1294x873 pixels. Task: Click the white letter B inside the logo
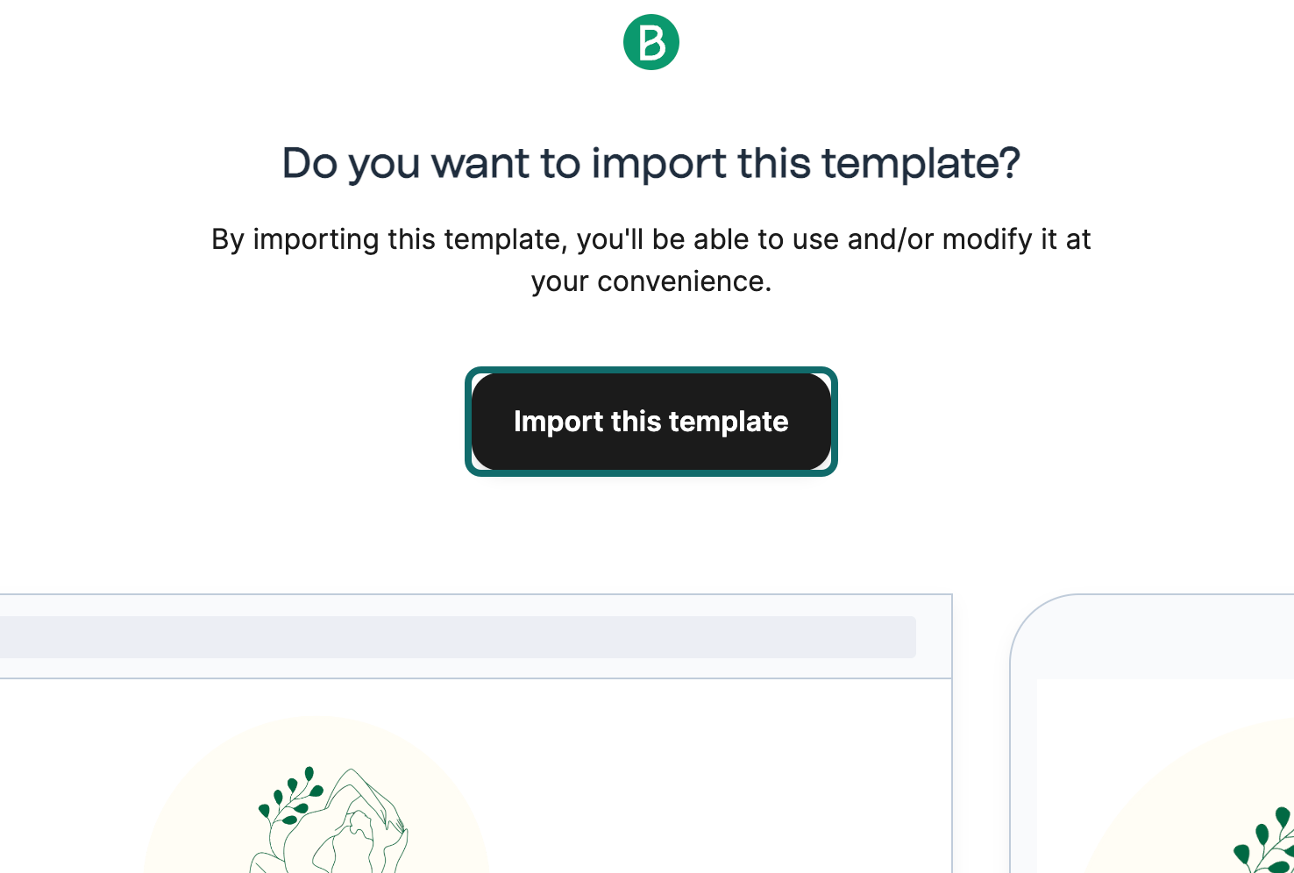(652, 43)
